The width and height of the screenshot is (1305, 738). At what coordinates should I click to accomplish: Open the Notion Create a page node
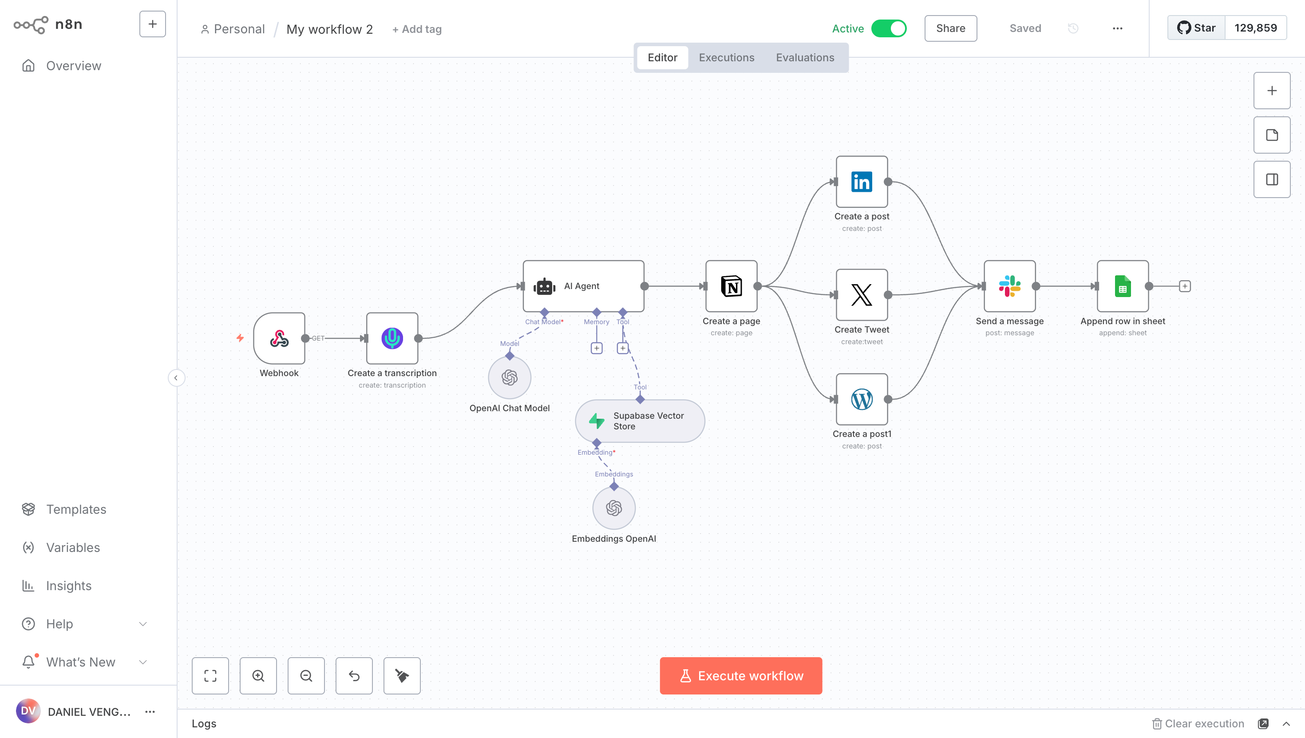(732, 286)
